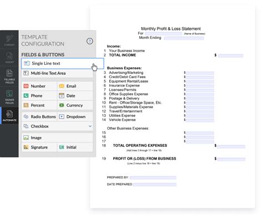Click the Name of Business input field
263x219 pixels.
click(x=164, y=34)
